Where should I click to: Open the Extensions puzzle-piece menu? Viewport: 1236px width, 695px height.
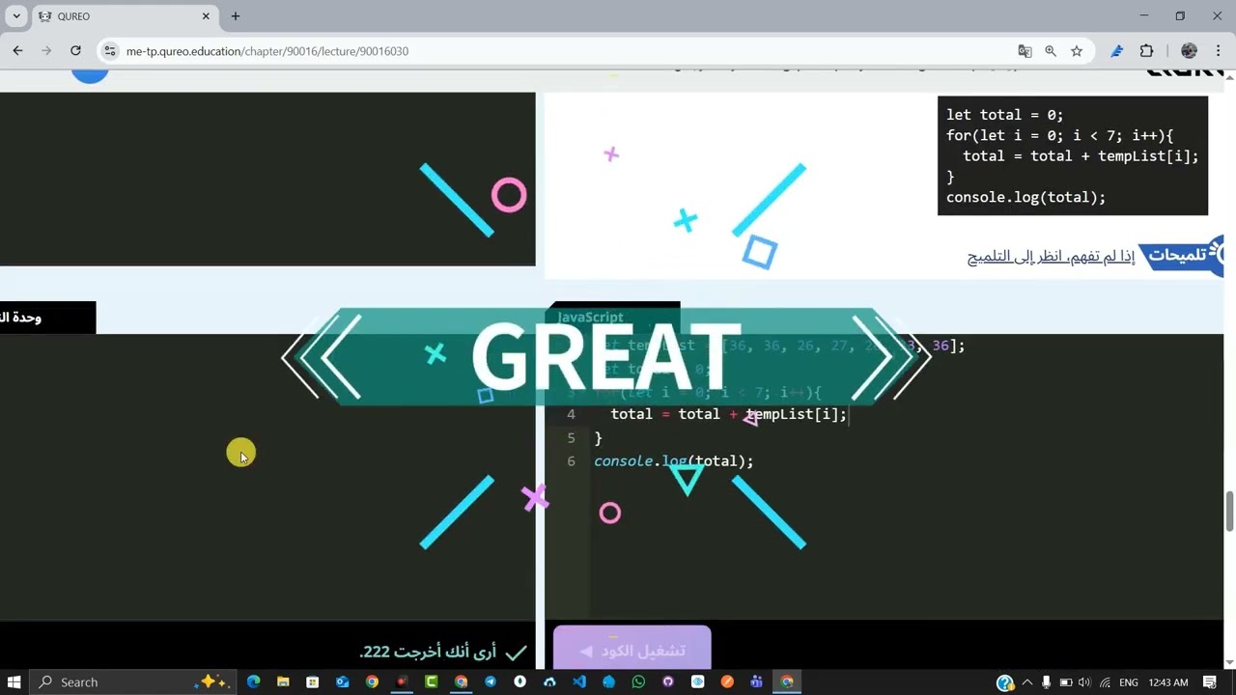[x=1147, y=51]
